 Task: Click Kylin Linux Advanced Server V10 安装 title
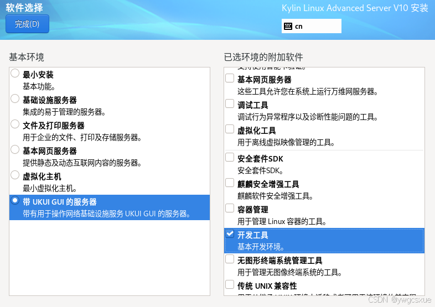[355, 8]
